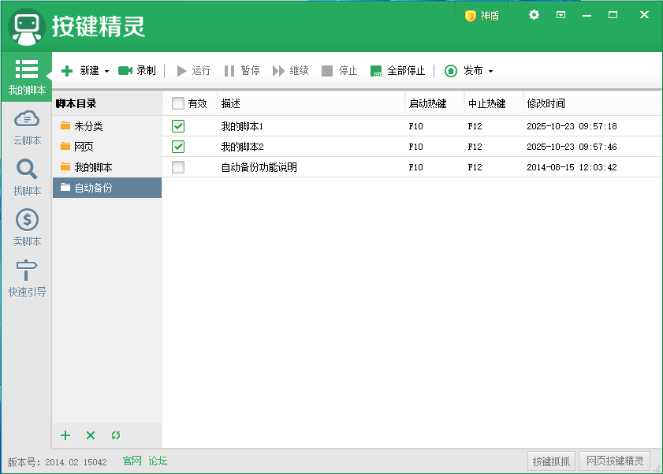
Task: Toggle the select-all checkbox in the header
Action: (x=178, y=103)
